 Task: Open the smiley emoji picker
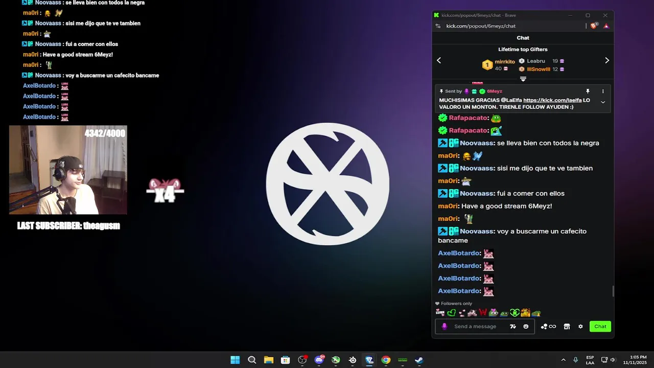coord(526,326)
